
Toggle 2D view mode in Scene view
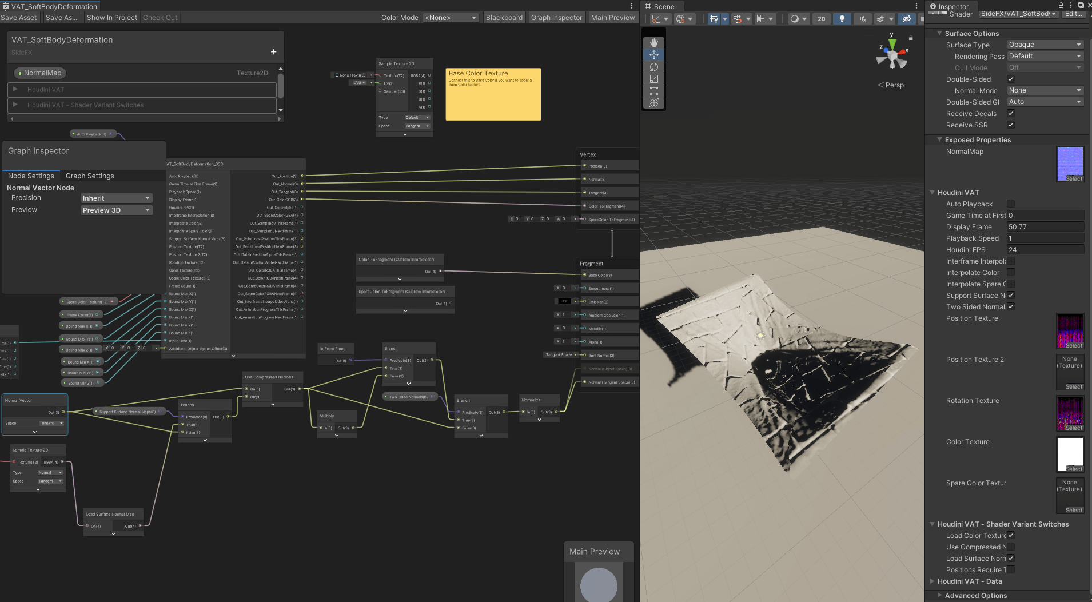point(822,18)
